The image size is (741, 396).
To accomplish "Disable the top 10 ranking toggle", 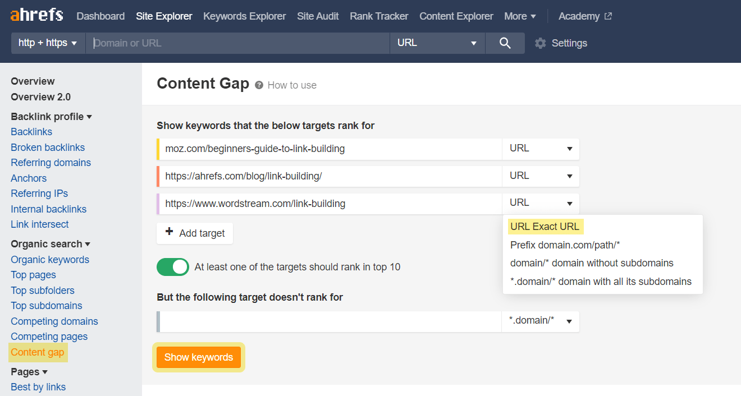I will 172,267.
